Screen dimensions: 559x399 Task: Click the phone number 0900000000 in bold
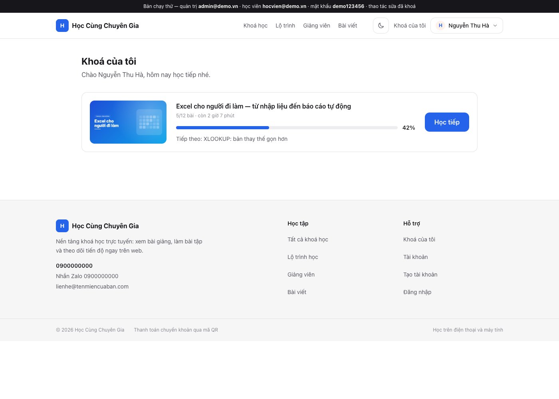[74, 266]
